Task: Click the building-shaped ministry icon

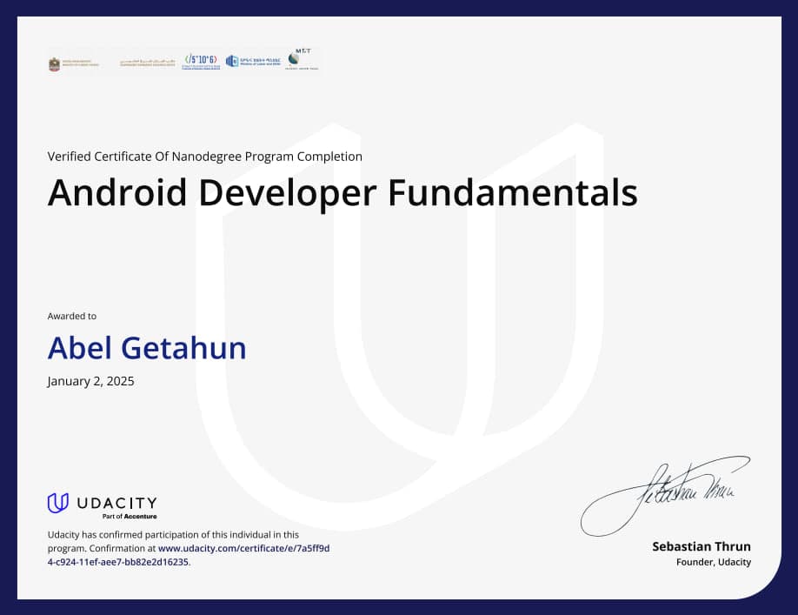Action: point(230,61)
